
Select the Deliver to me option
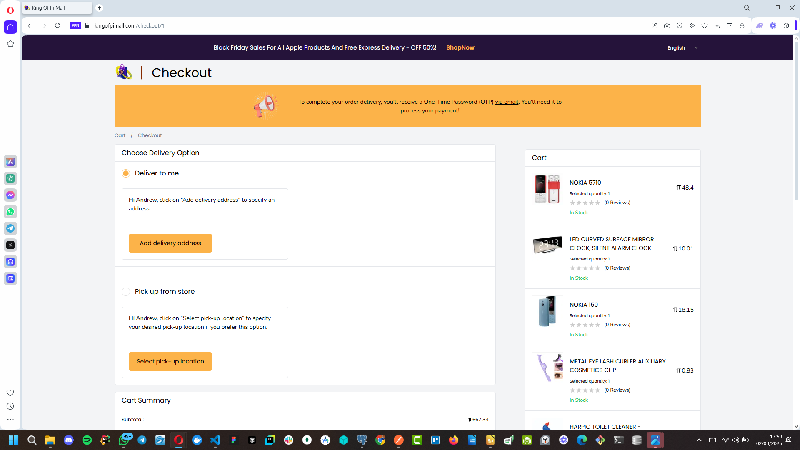pyautogui.click(x=126, y=173)
